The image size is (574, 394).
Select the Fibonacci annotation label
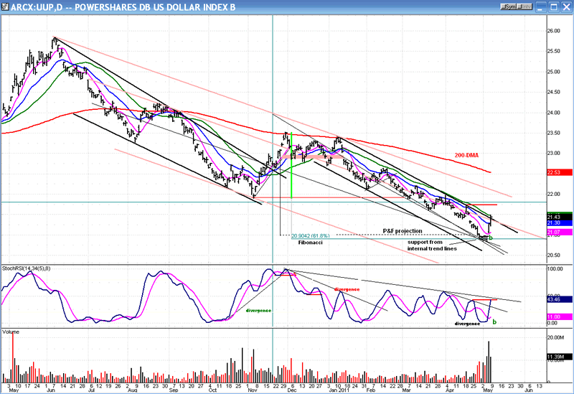point(310,243)
